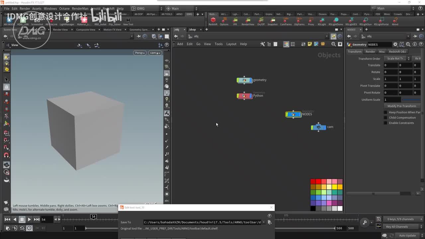Adjust the Uniform Scale slider
Screen dimensions: 425x239
coord(411,100)
